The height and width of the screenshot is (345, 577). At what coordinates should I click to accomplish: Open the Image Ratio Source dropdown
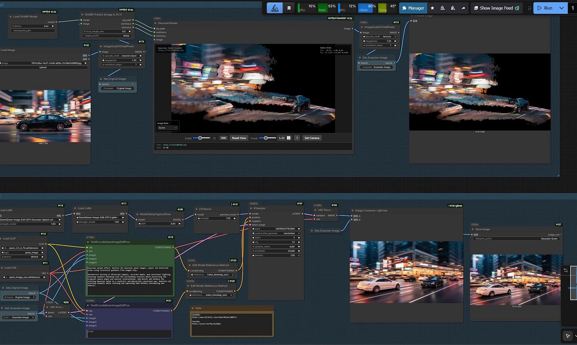tap(168, 128)
